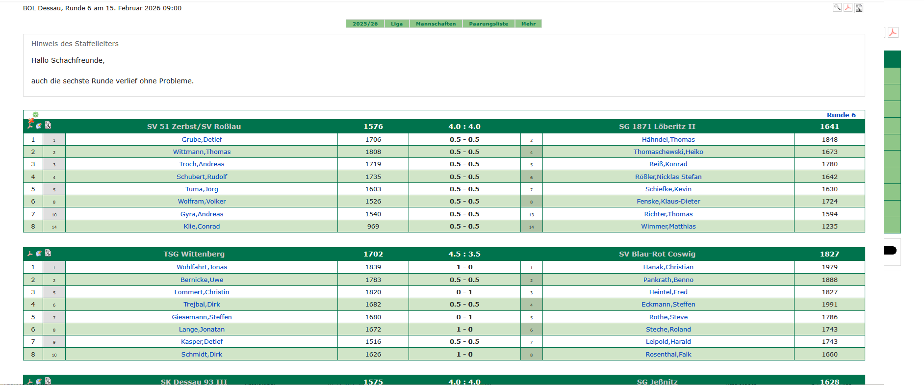This screenshot has width=924, height=385.
Task: Open PDF icon in TSG Wittenberg header
Action: tap(30, 254)
